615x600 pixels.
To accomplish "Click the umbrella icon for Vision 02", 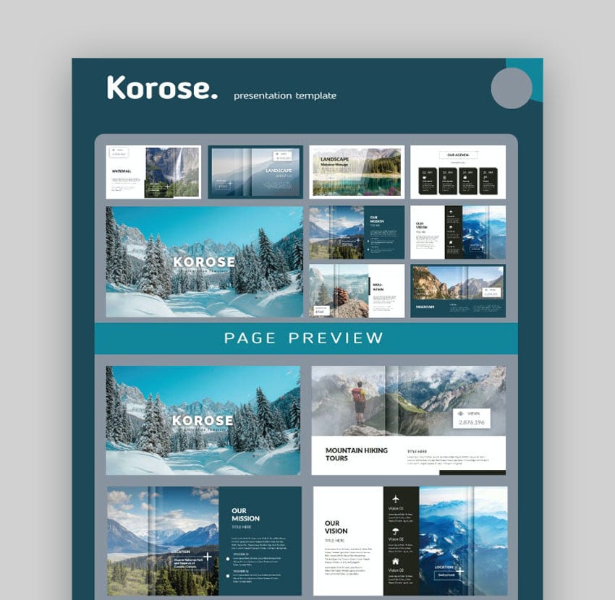I will tap(395, 530).
